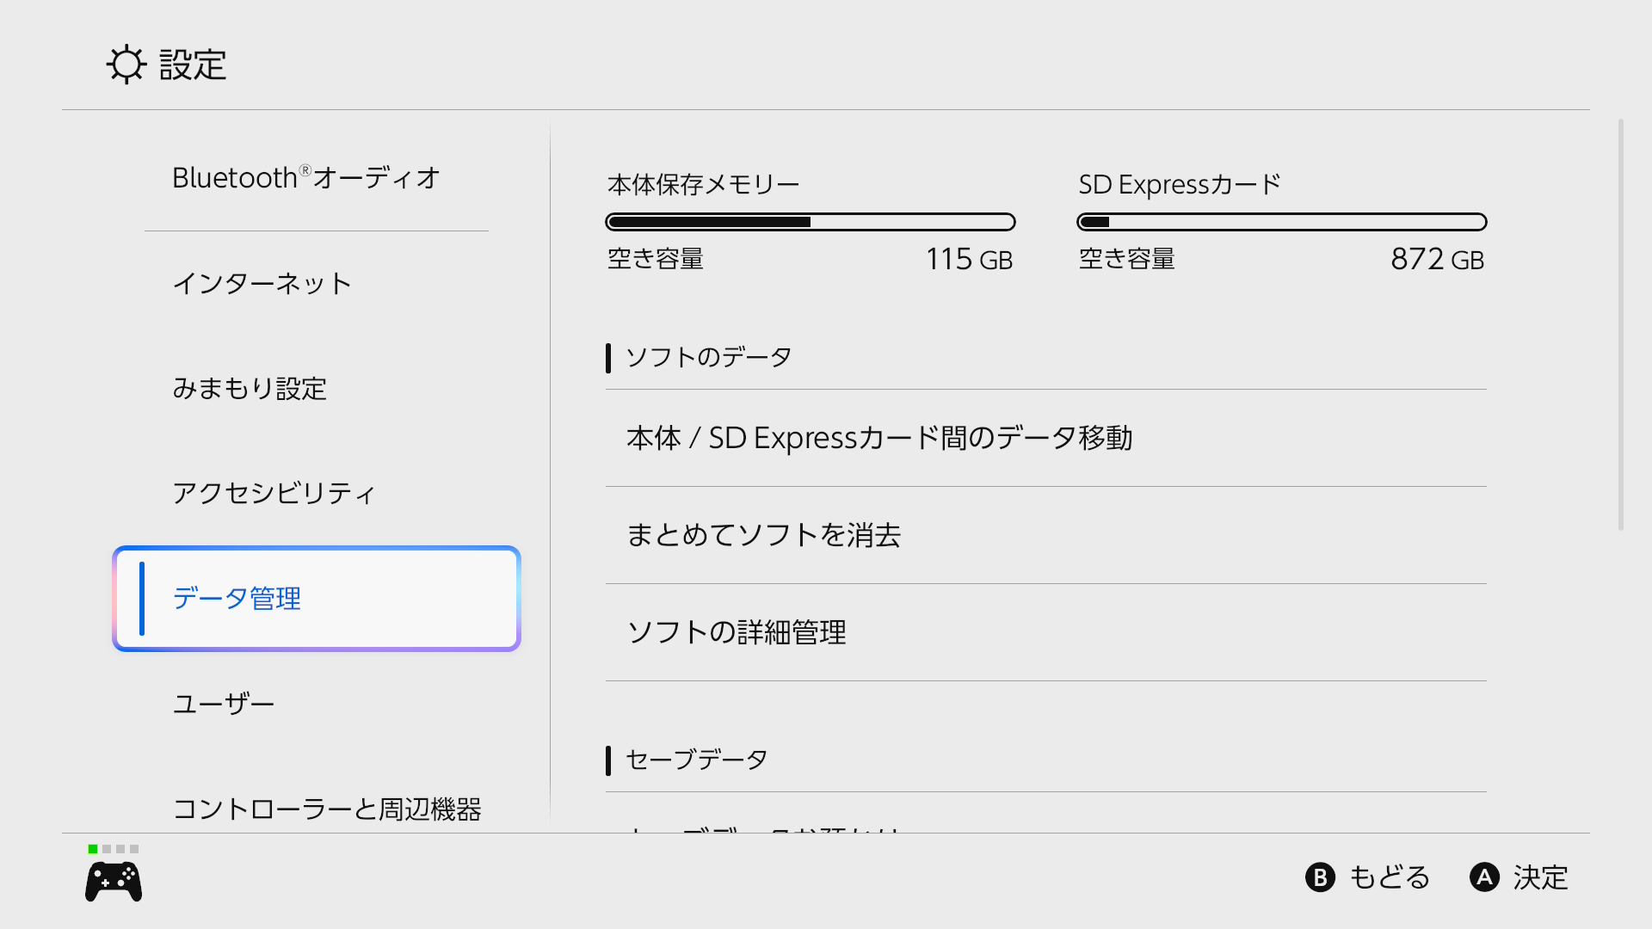Click the 本体保存メモリー storage bar

tap(810, 222)
